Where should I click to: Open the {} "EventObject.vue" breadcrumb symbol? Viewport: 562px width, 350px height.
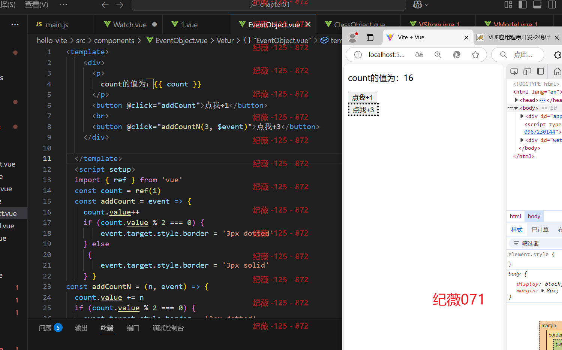pyautogui.click(x=277, y=40)
